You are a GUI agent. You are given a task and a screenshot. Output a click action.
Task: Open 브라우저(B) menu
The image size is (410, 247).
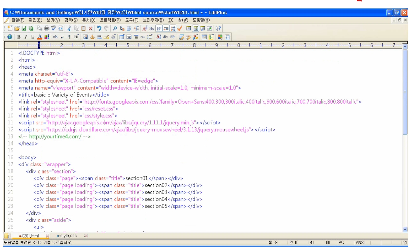click(153, 20)
